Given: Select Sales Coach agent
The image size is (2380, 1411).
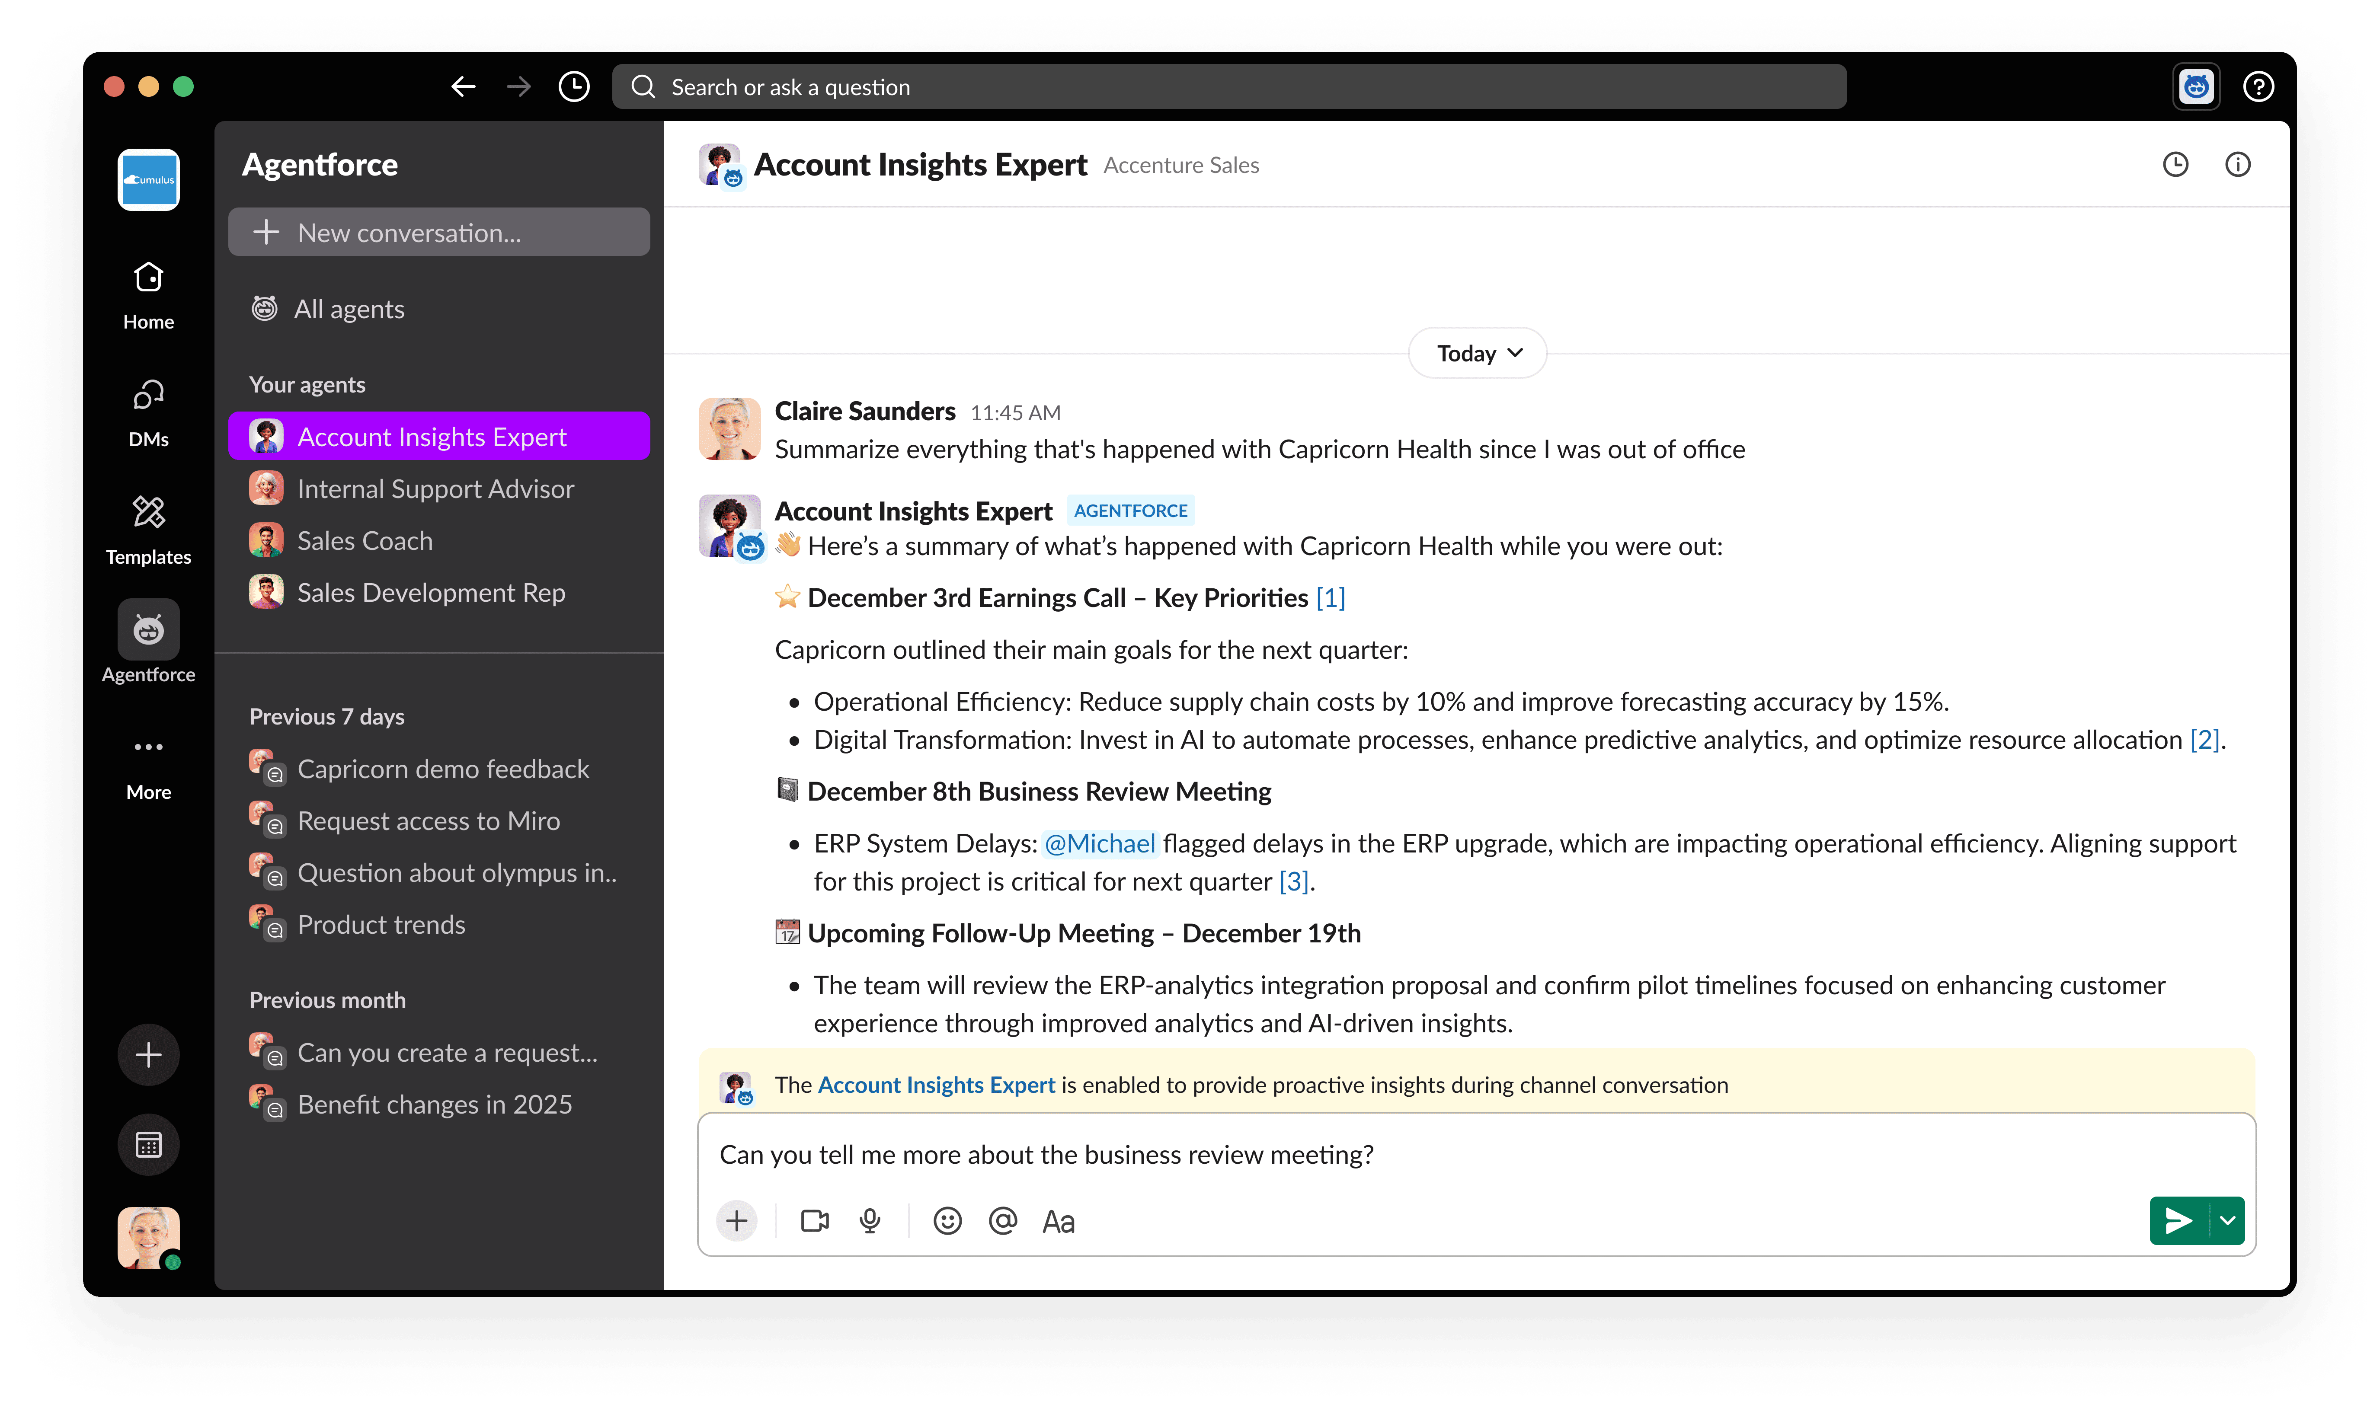Looking at the screenshot, I should tap(365, 541).
